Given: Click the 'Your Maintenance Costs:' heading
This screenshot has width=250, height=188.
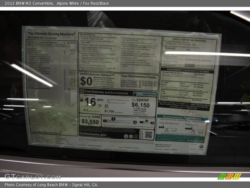Looking at the screenshot, I should point(139,76).
